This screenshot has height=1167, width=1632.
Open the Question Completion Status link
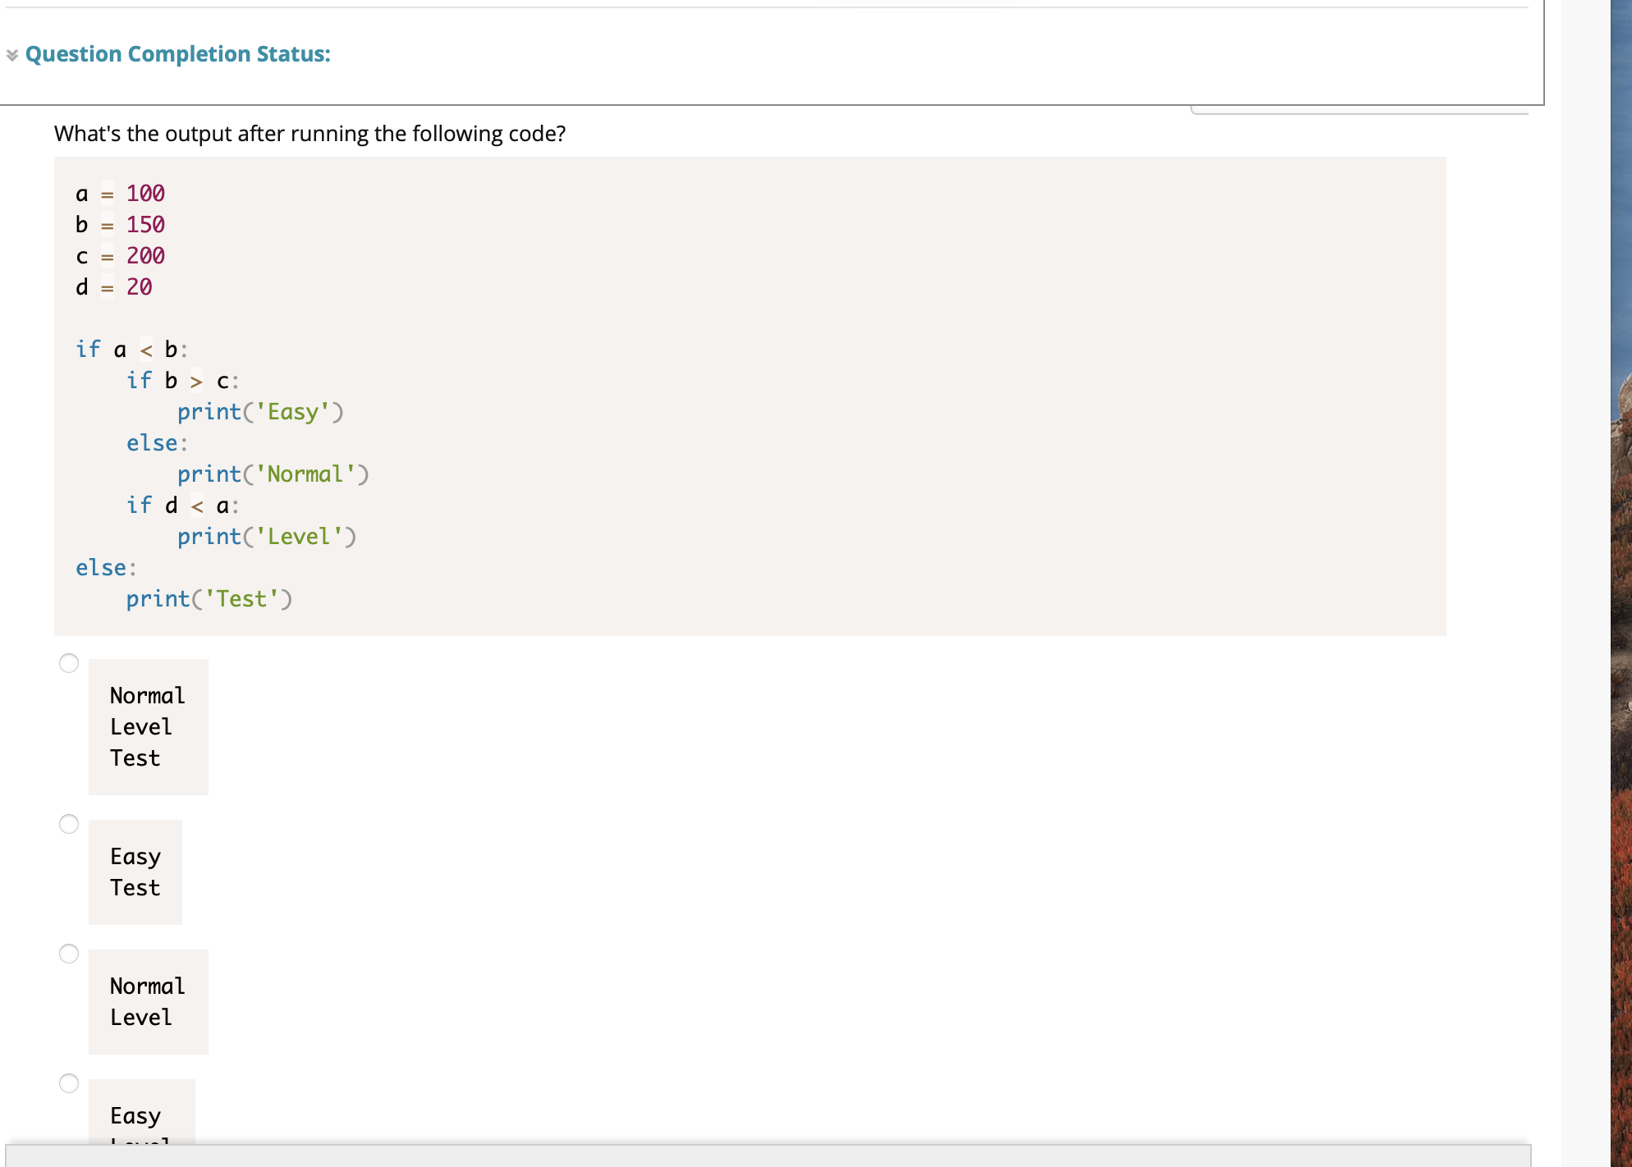click(x=177, y=54)
